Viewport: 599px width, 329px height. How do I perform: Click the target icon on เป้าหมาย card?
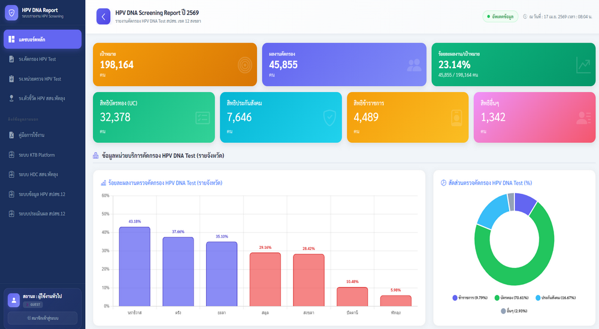(244, 65)
